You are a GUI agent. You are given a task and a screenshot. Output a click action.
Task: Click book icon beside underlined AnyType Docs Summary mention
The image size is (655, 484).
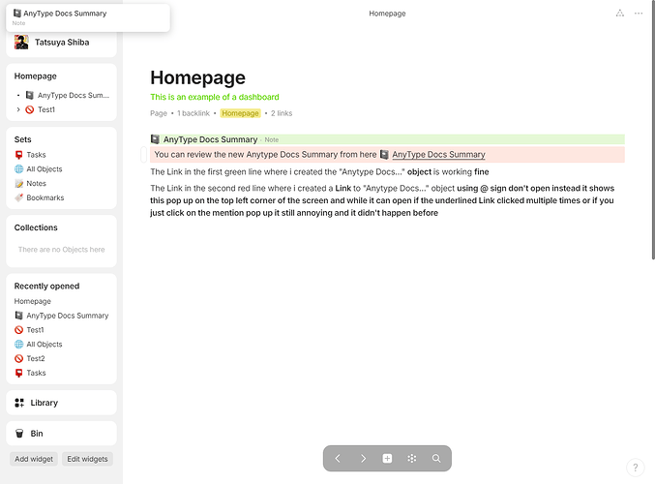click(x=384, y=155)
